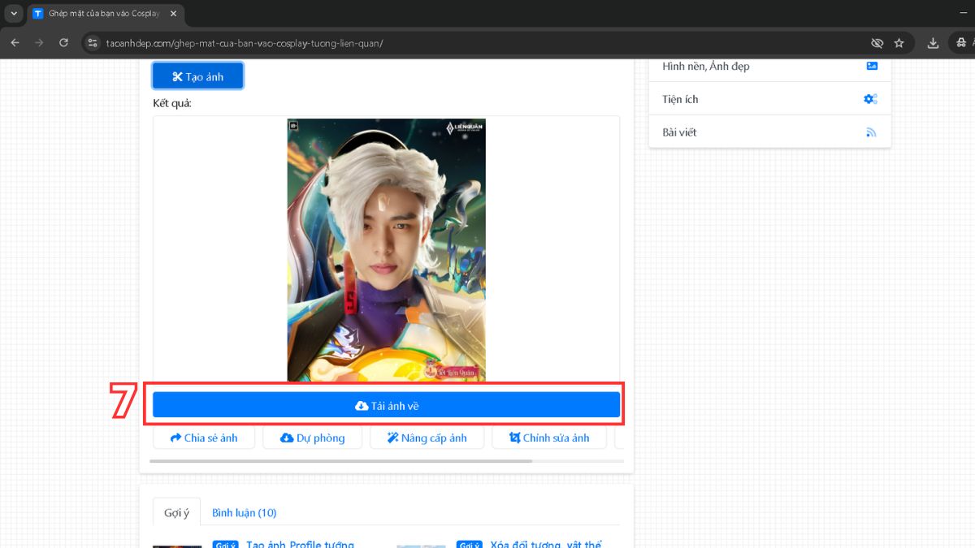The image size is (975, 548).
Task: Click the RSS icon beside Bài viết
Action: point(872,132)
